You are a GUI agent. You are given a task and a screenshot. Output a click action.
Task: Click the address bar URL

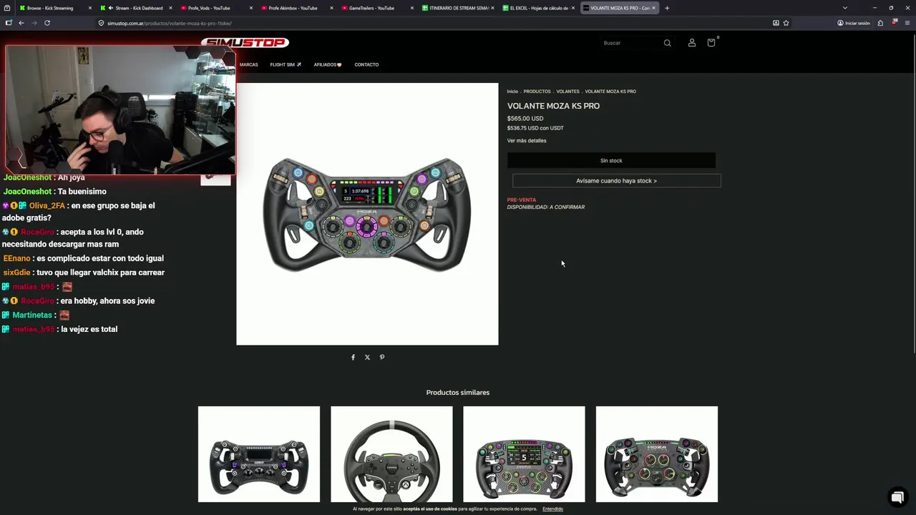pyautogui.click(x=170, y=23)
